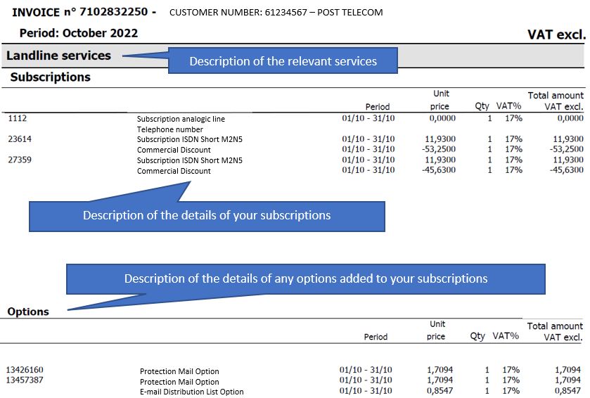Screen dimensions: 590x398
Task: Click the Qty column header in Options table
Action: [477, 336]
